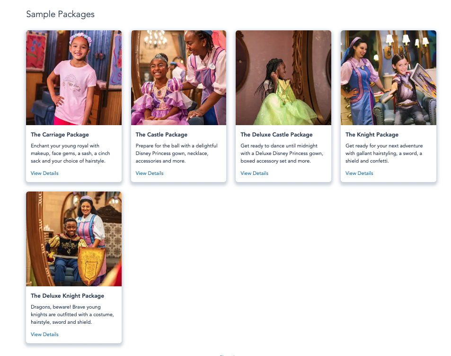451x356 pixels.
Task: Open View Details for The Deluxe Knight Package
Action: 44,334
